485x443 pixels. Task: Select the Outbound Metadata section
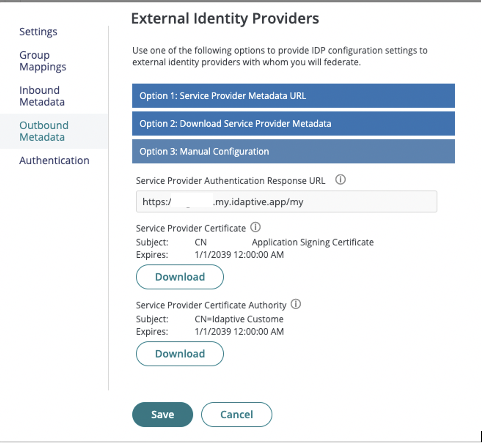pyautogui.click(x=44, y=131)
